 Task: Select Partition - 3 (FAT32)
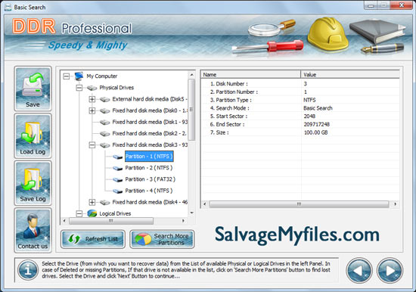click(151, 179)
